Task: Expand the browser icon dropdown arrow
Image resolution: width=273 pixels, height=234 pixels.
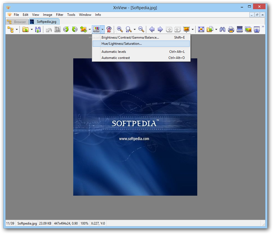Action: click(x=17, y=29)
